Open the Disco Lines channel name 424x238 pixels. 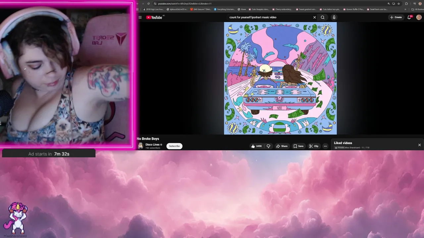pos(152,144)
